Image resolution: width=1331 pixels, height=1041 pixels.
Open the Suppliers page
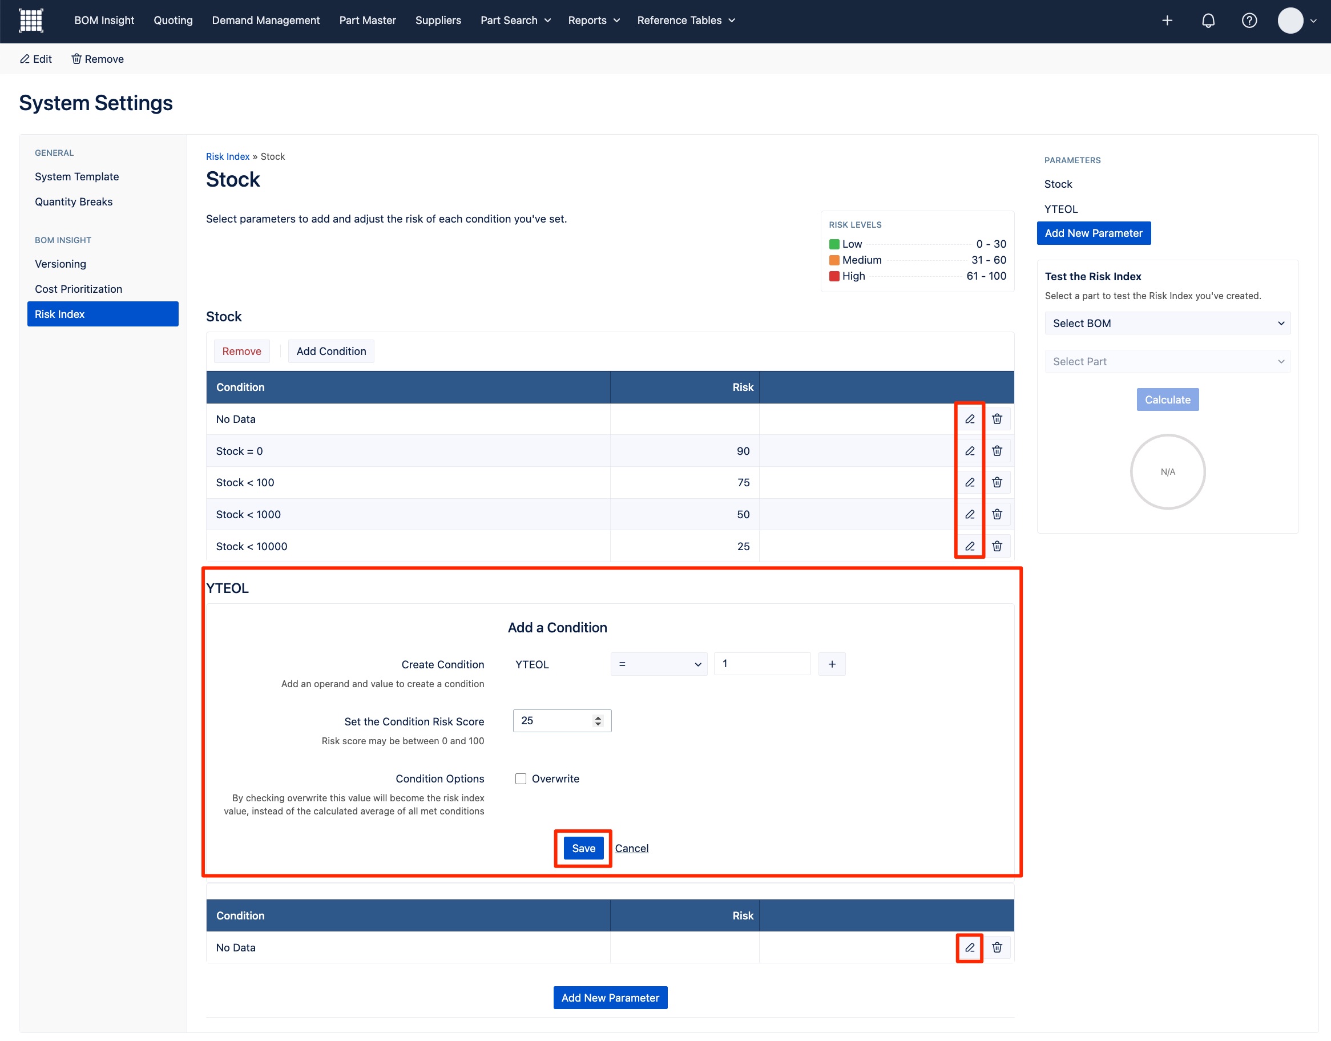tap(438, 21)
